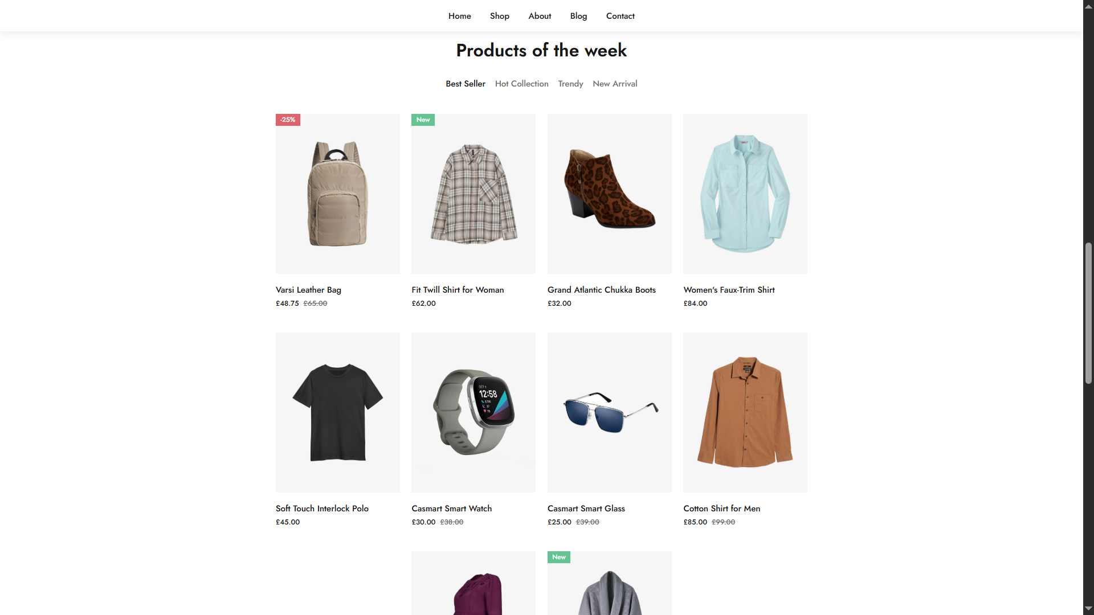Open the Shop menu item
Viewport: 1094px width, 615px height.
[499, 16]
